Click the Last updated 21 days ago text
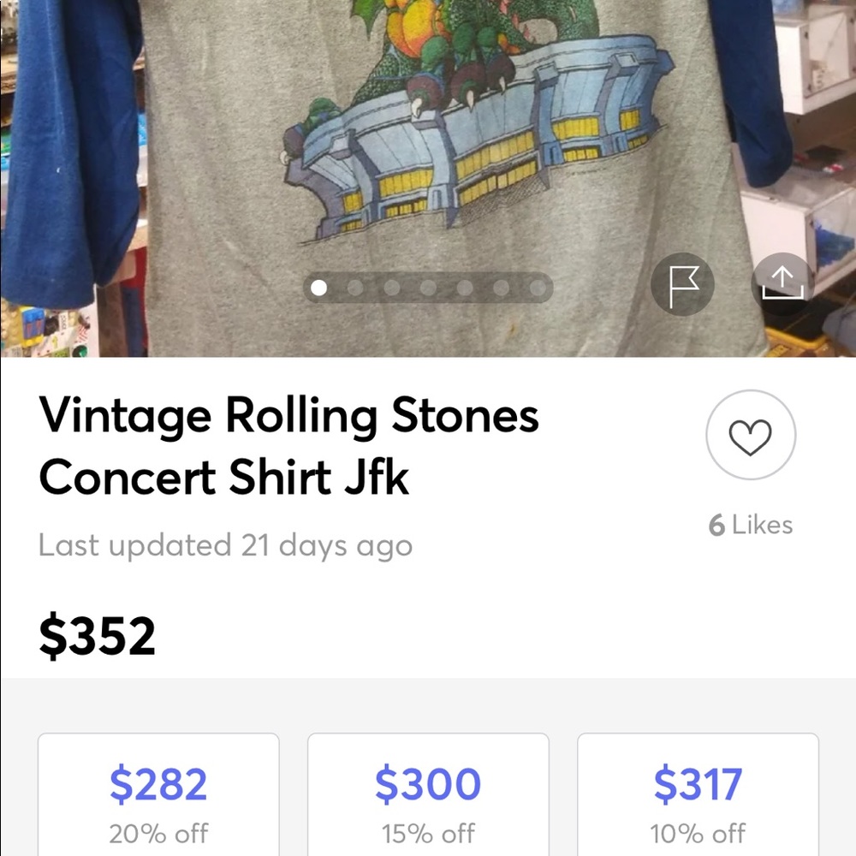Image resolution: width=856 pixels, height=856 pixels. click(225, 545)
